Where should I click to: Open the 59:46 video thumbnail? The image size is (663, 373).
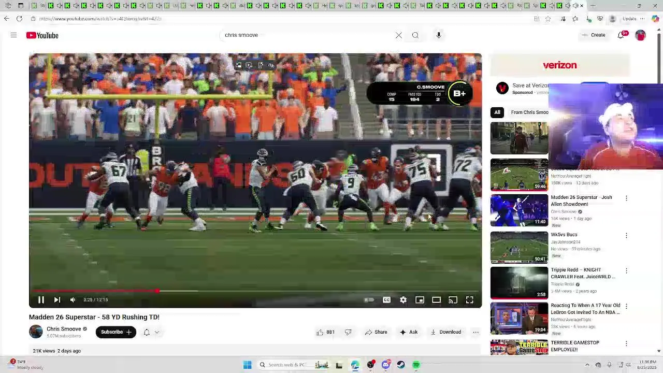(x=519, y=174)
